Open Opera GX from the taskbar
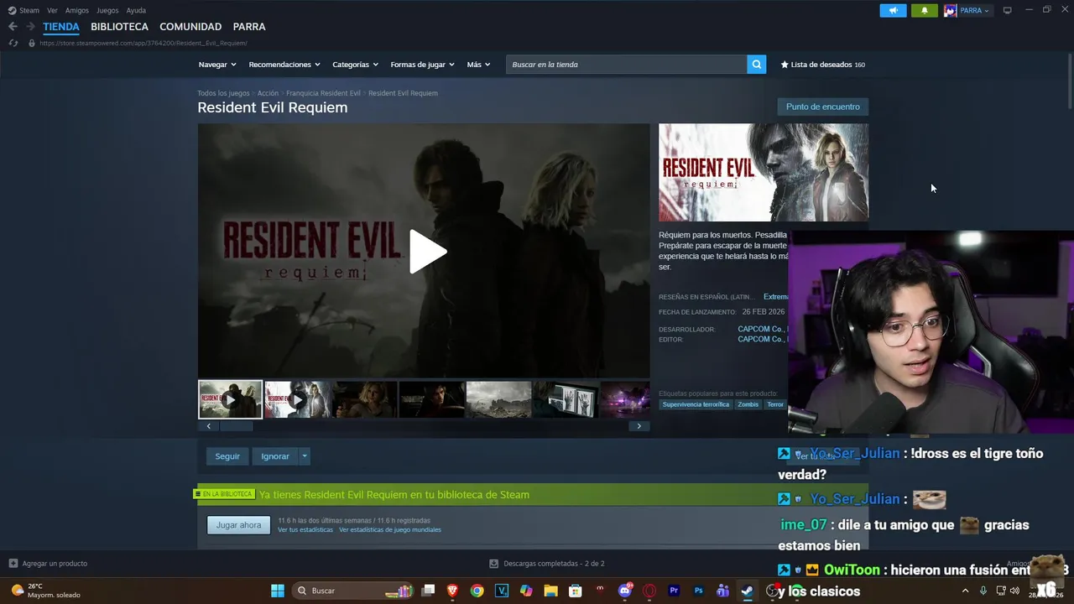 [649, 591]
